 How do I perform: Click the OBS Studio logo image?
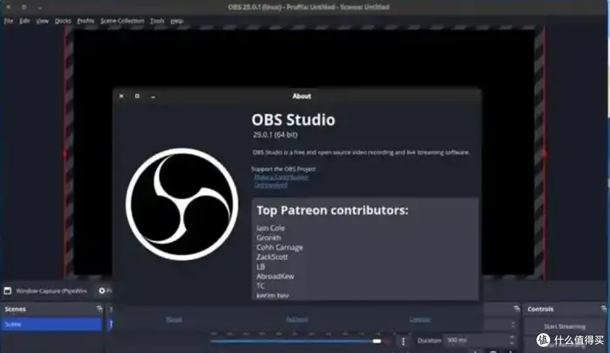(182, 204)
